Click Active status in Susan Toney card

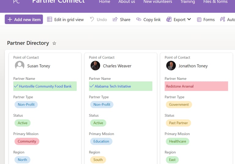click(22, 123)
